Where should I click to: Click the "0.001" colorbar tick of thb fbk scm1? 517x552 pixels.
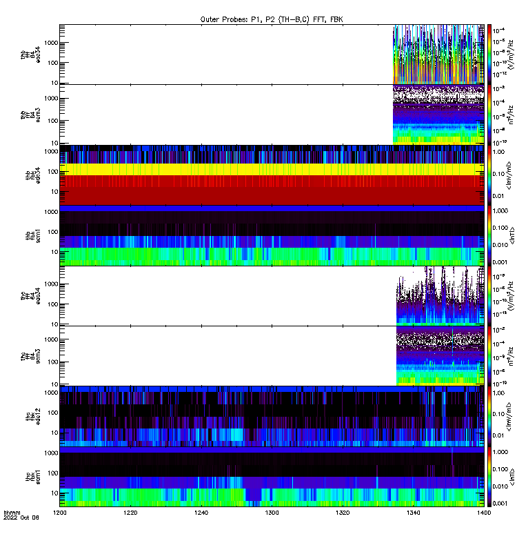(500, 262)
